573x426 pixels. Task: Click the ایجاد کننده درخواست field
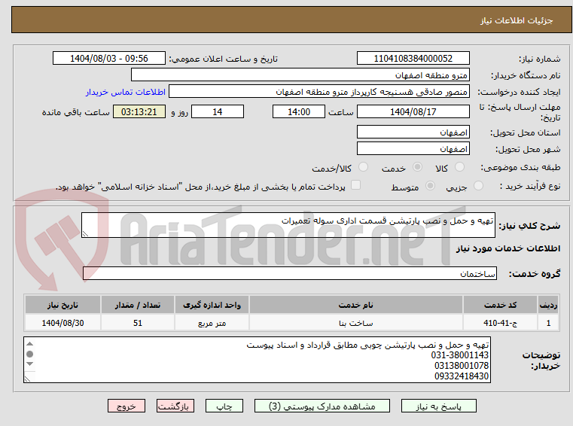pos(319,91)
